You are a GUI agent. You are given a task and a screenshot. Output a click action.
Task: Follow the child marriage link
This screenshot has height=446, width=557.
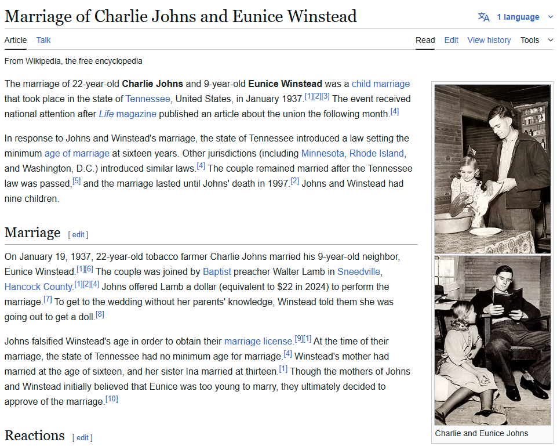(380, 84)
